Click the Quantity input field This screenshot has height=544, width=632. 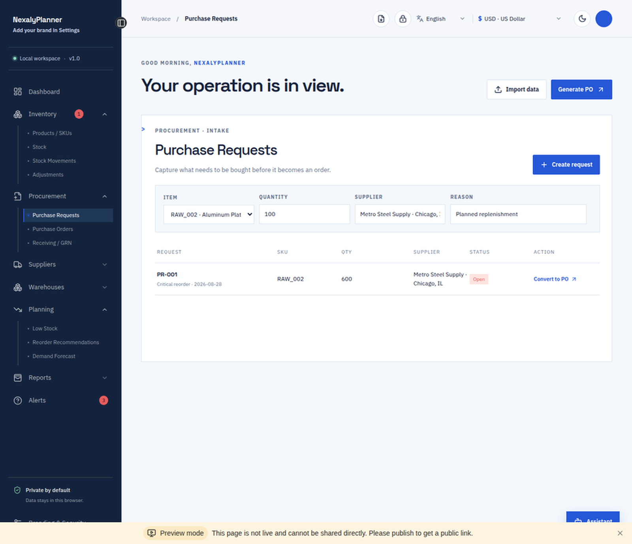(x=305, y=214)
